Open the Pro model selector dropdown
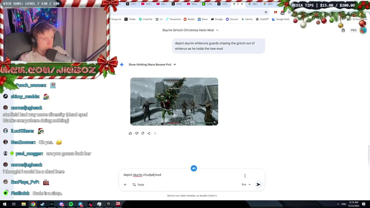 click(246, 185)
